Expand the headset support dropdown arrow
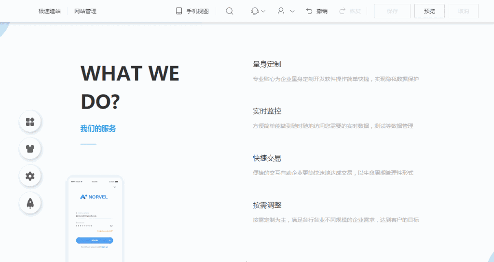This screenshot has height=262, width=494. [x=263, y=12]
